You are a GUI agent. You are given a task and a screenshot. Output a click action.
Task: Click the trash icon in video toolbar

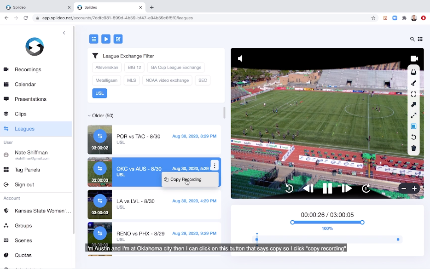[x=413, y=148]
